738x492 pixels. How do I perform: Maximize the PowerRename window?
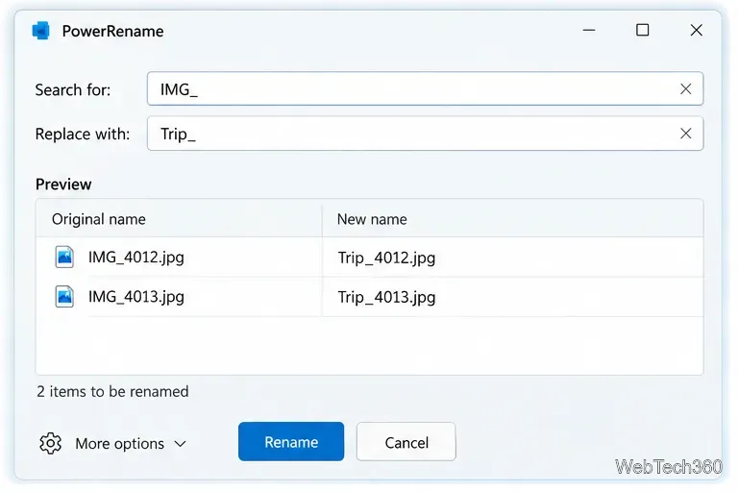[643, 30]
